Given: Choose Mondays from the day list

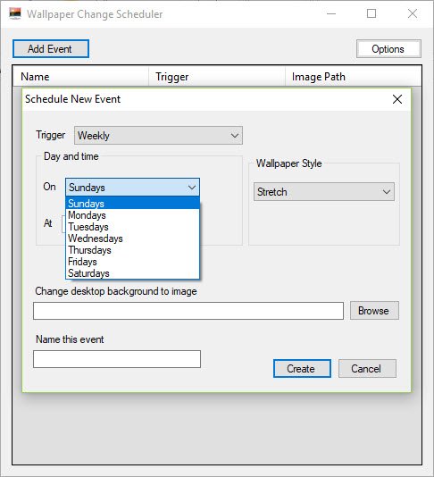Looking at the screenshot, I should pyautogui.click(x=132, y=215).
